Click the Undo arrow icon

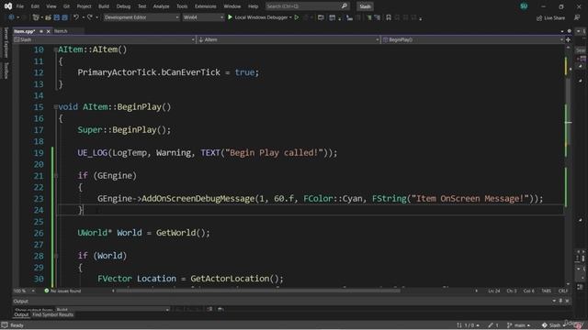(x=76, y=17)
